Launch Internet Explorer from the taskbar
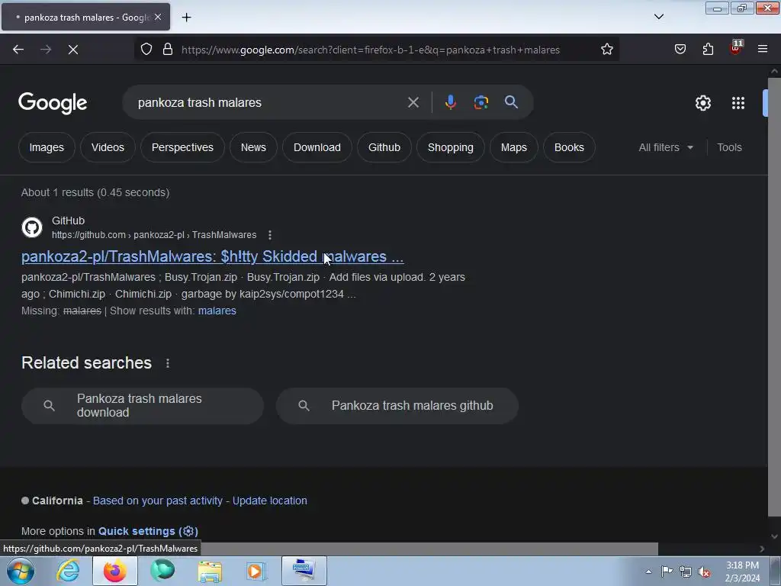Viewport: 781px width, 586px height. 68,571
